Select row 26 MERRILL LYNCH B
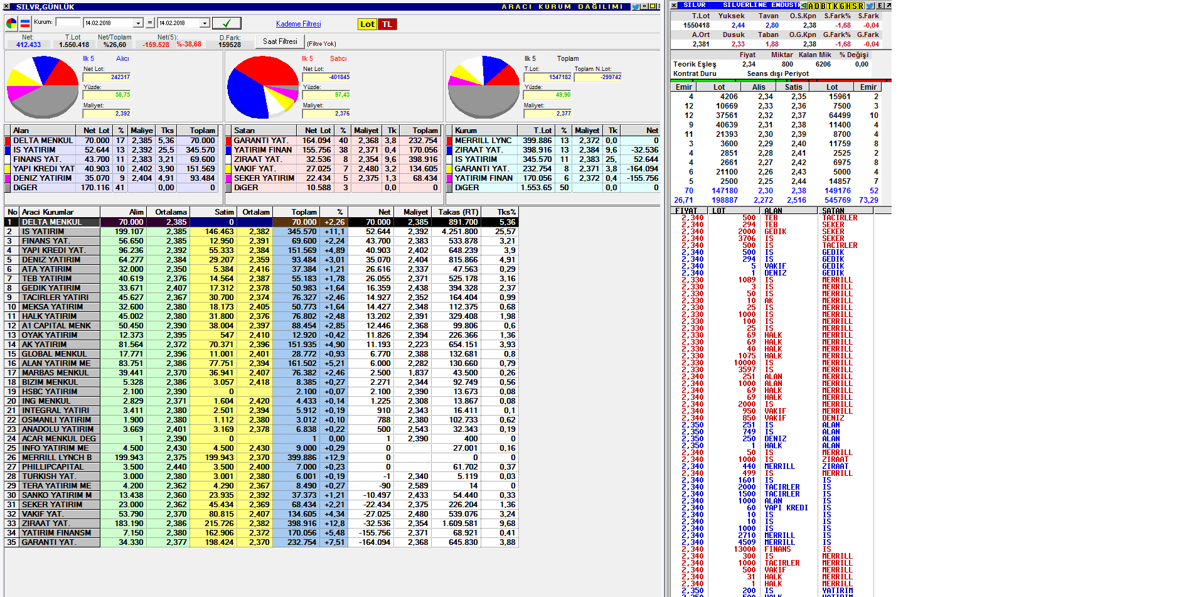This screenshot has width=1201, height=597. (x=262, y=458)
